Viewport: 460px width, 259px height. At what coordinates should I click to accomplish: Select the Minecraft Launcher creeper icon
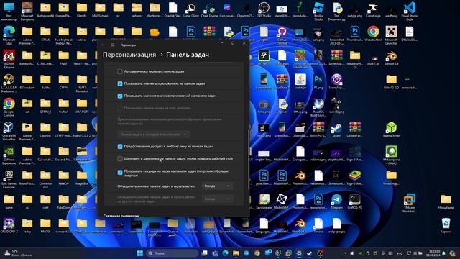(x=391, y=35)
